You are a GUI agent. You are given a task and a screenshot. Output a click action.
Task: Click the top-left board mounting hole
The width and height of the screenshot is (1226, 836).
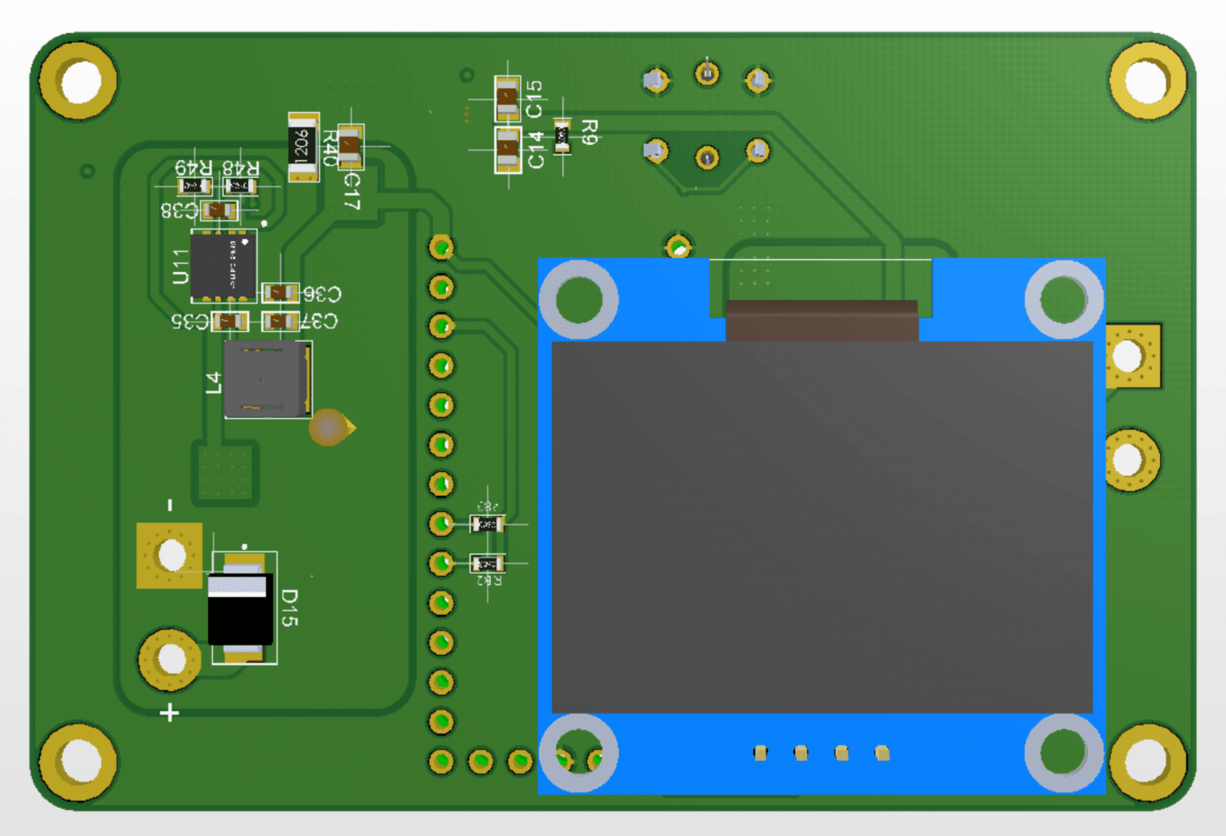78,81
